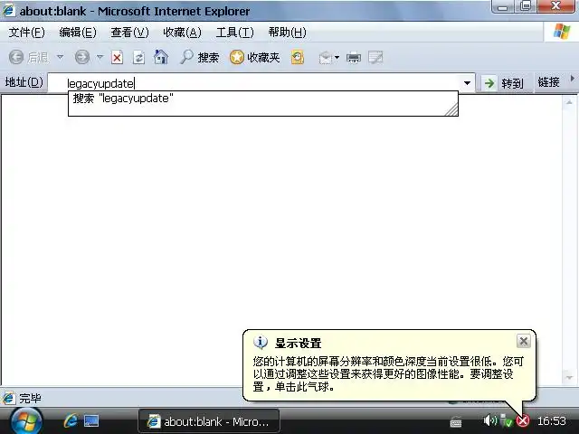The height and width of the screenshot is (434, 579).
Task: Expand the address bar dropdown arrow
Action: 467,83
